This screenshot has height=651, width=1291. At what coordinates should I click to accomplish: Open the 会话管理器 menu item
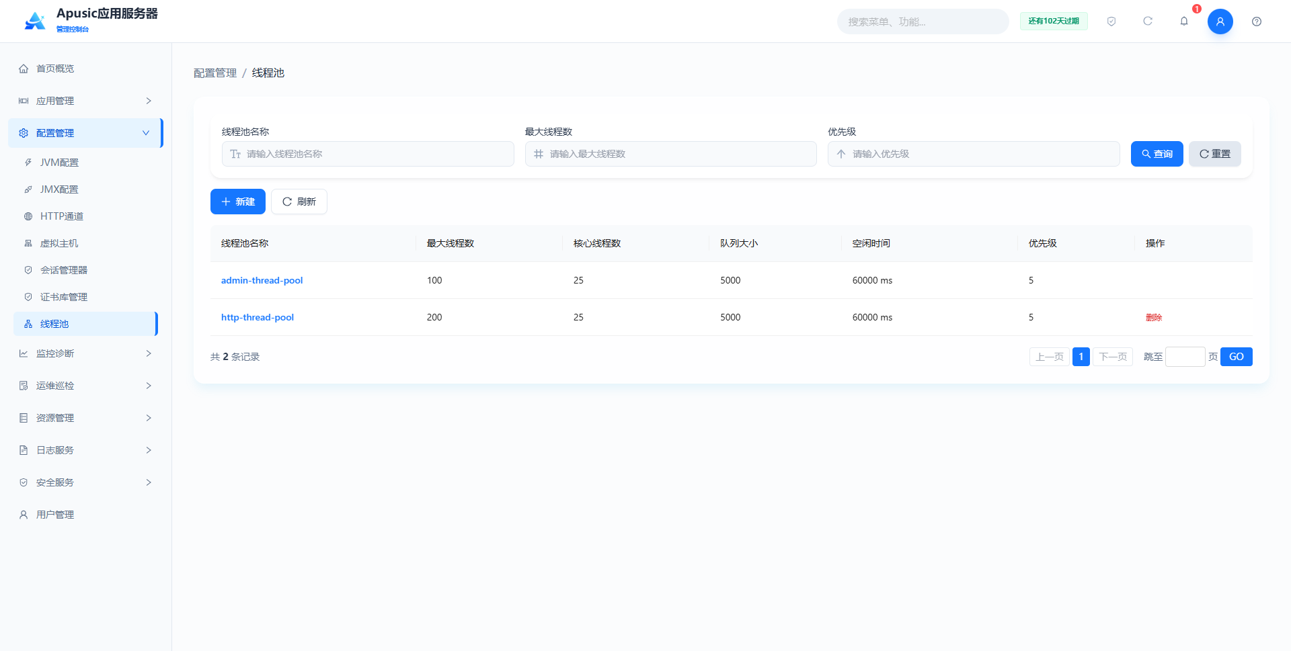point(85,270)
